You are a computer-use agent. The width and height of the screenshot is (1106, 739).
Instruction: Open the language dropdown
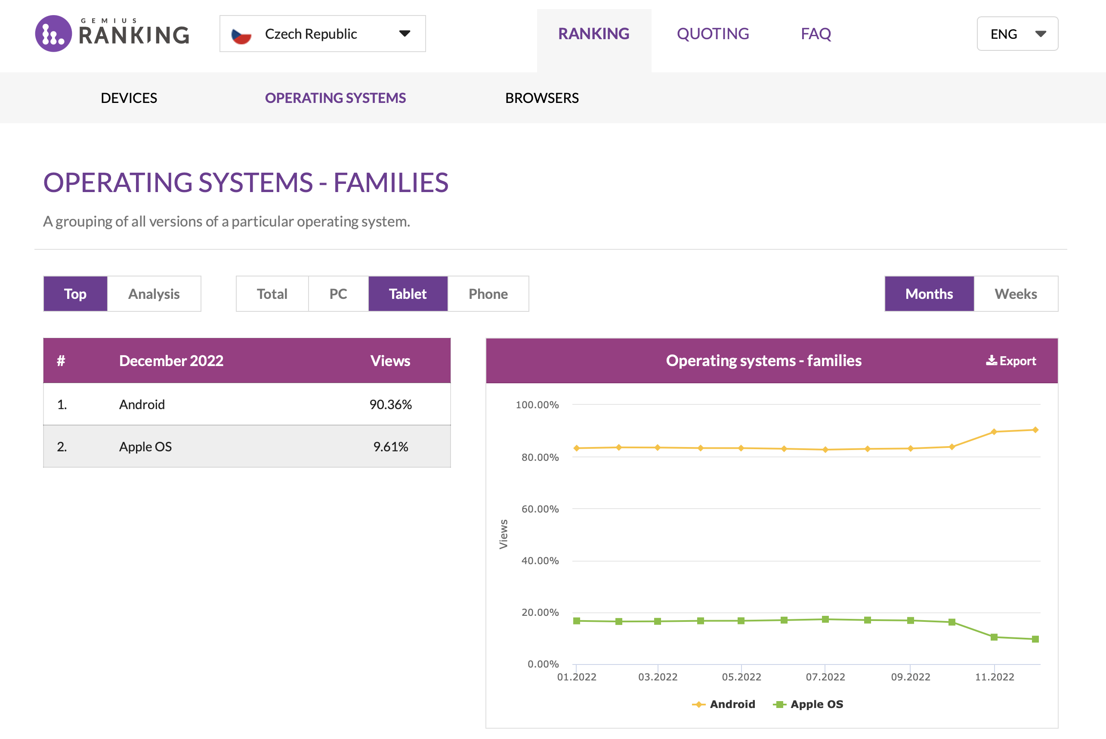(x=1017, y=34)
